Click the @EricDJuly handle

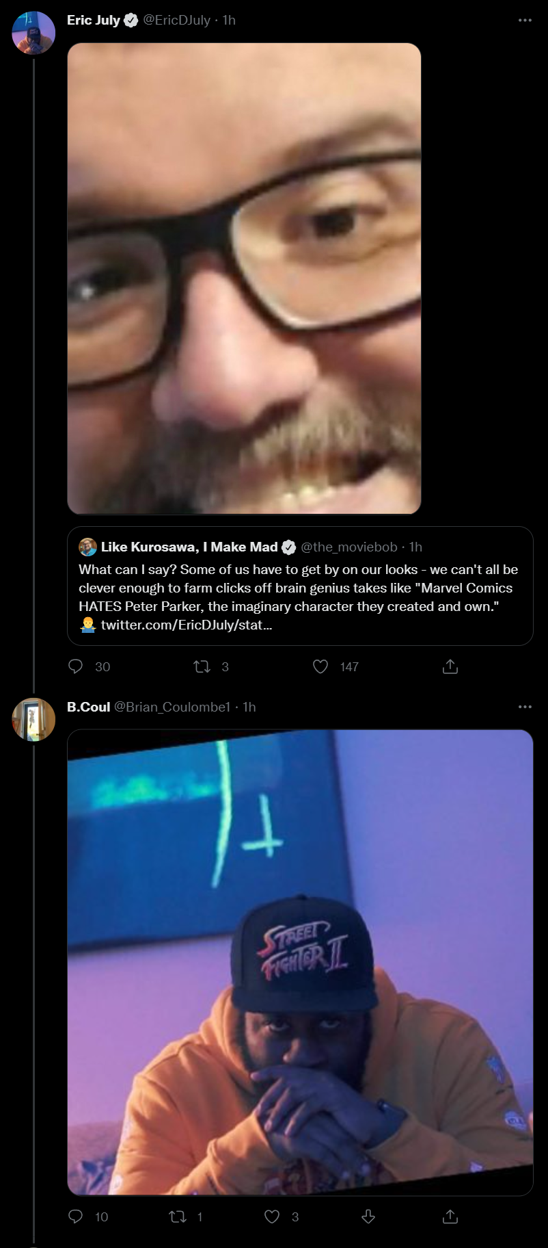(x=176, y=21)
